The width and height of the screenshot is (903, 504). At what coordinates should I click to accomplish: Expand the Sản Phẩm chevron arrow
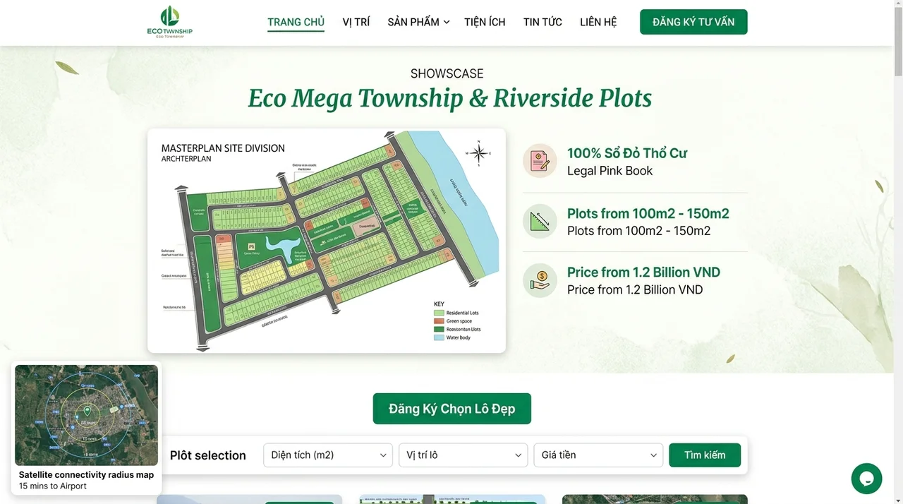coord(447,23)
